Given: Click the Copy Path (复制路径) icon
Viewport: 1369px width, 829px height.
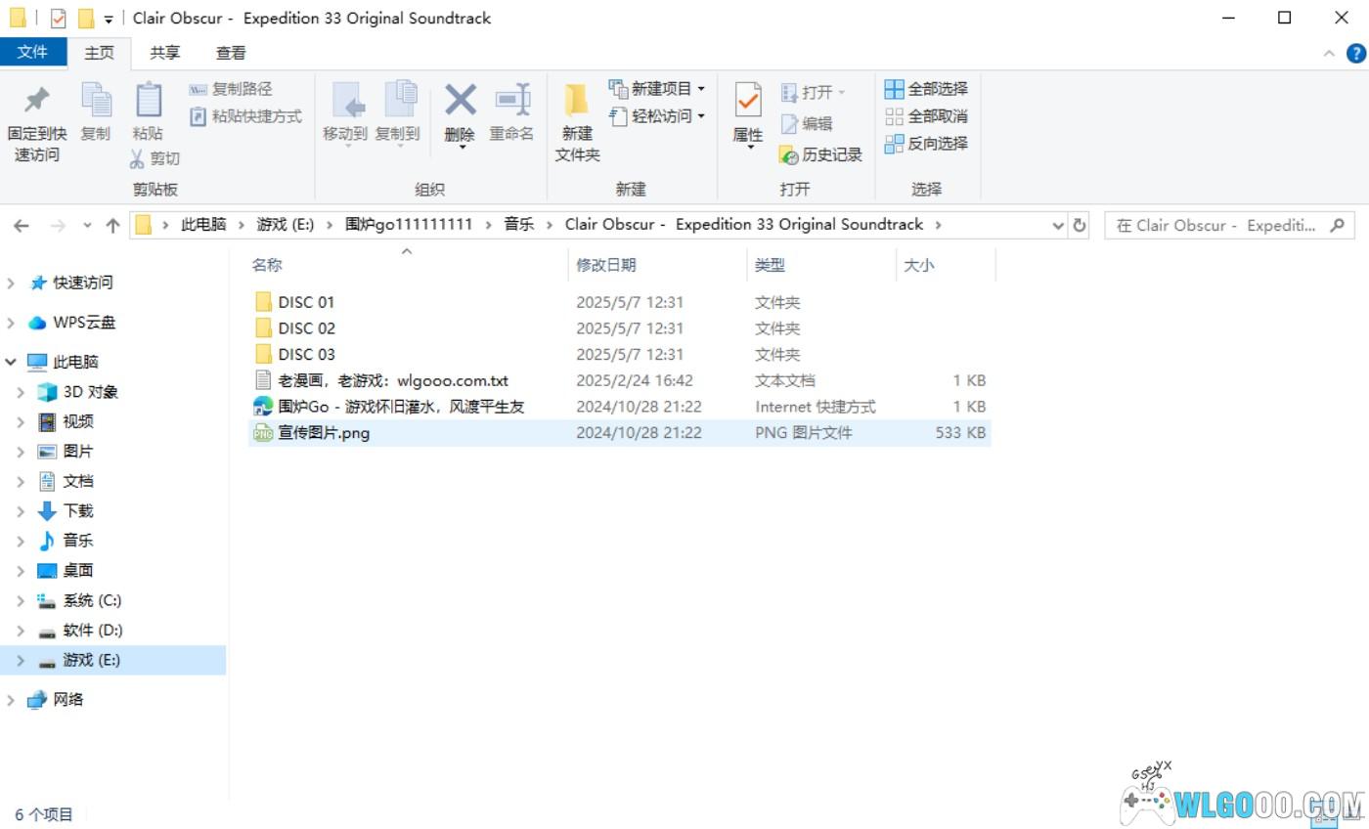Looking at the screenshot, I should 199,89.
